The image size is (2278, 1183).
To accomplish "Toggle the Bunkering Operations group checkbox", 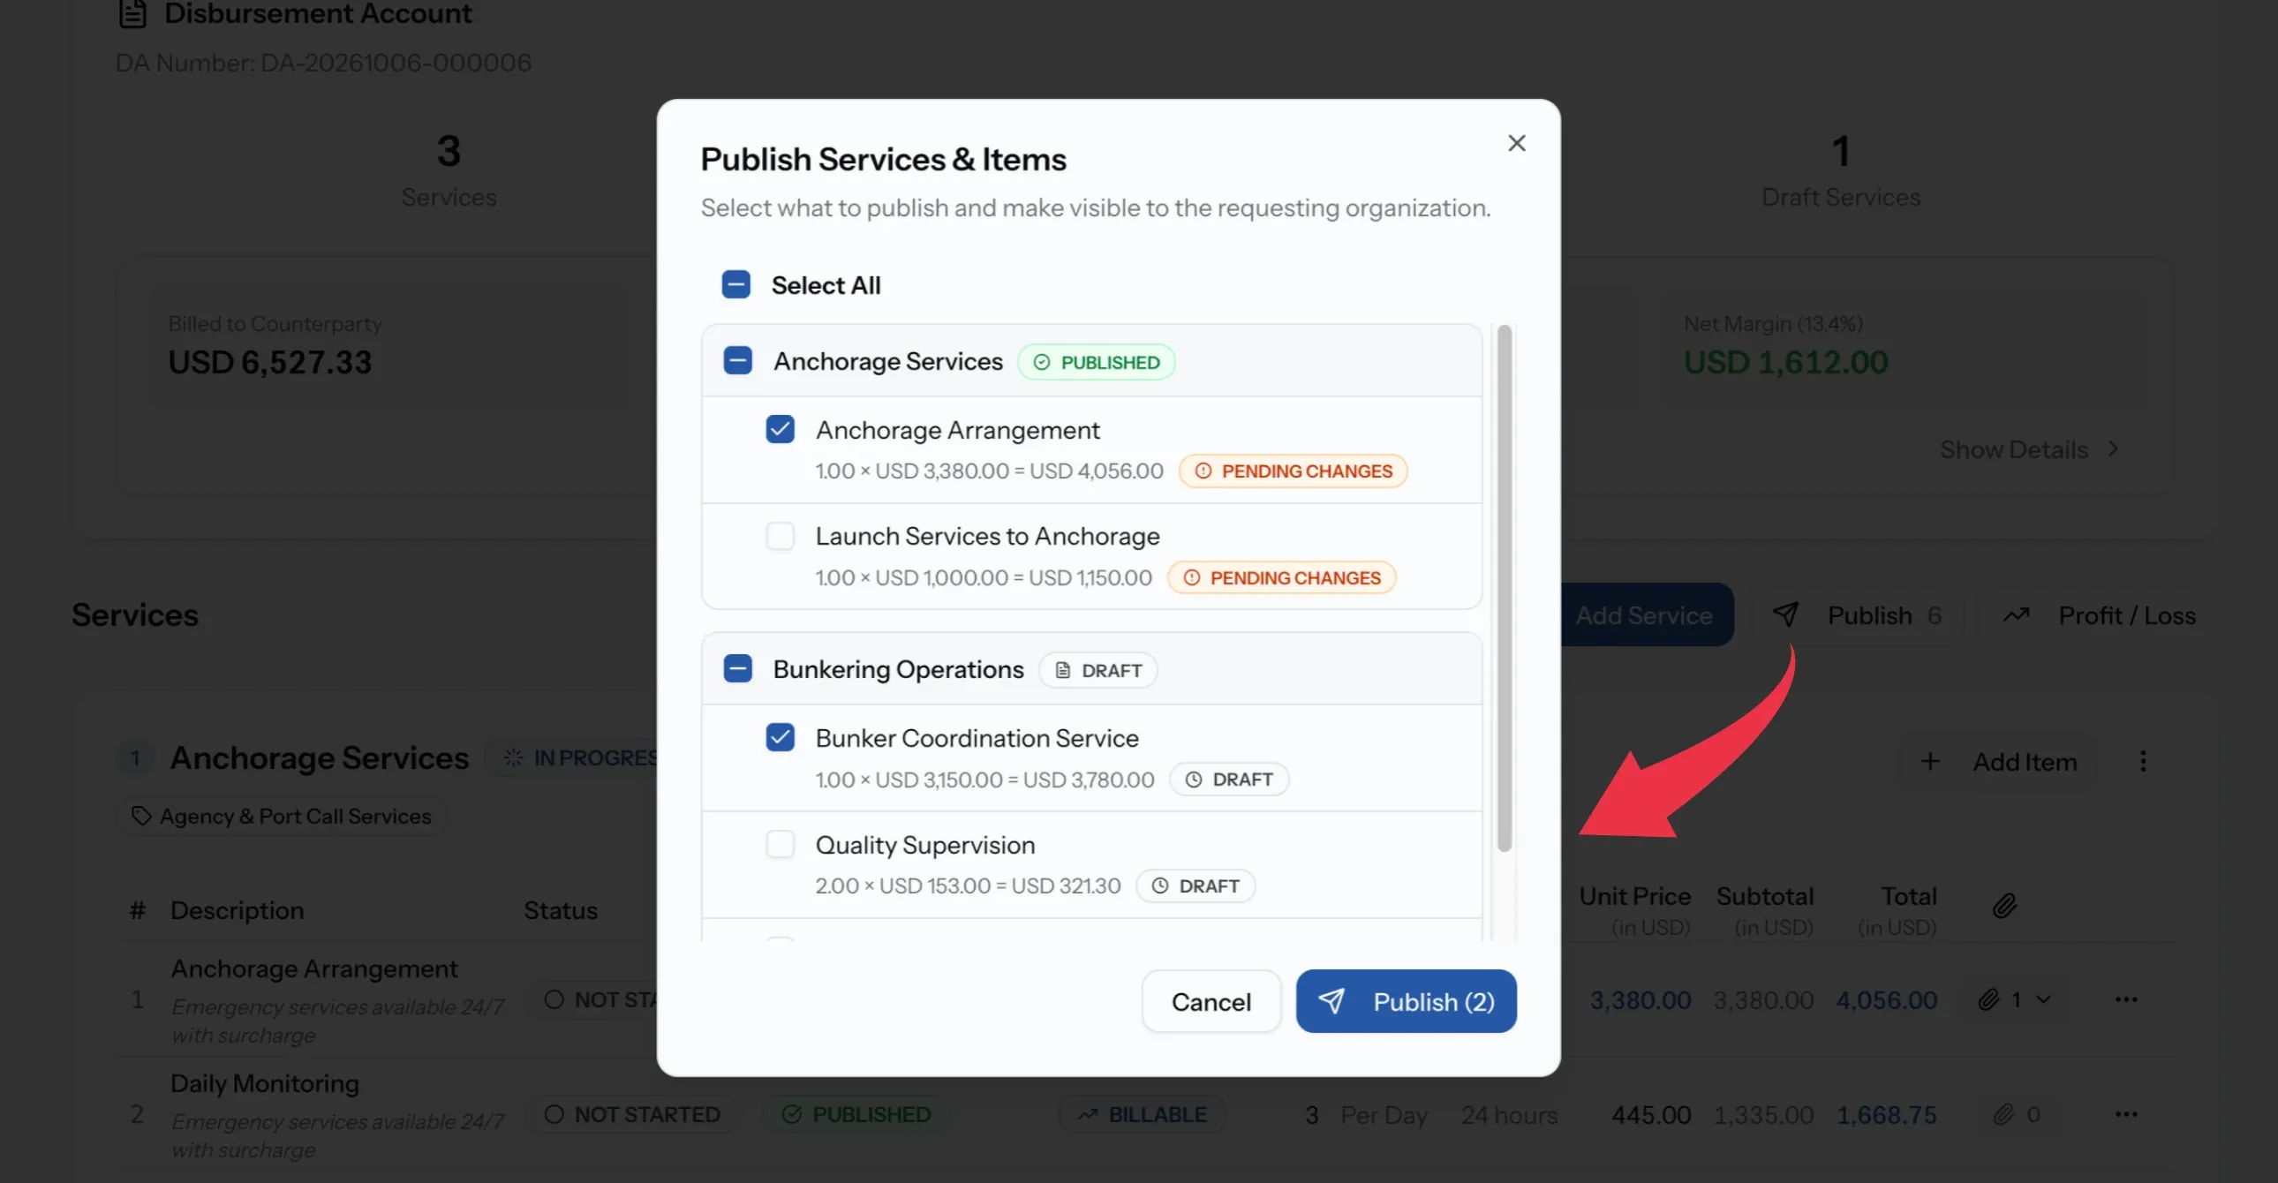I will [x=737, y=668].
